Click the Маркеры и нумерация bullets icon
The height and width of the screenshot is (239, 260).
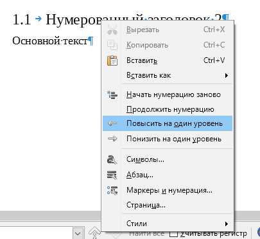112,190
